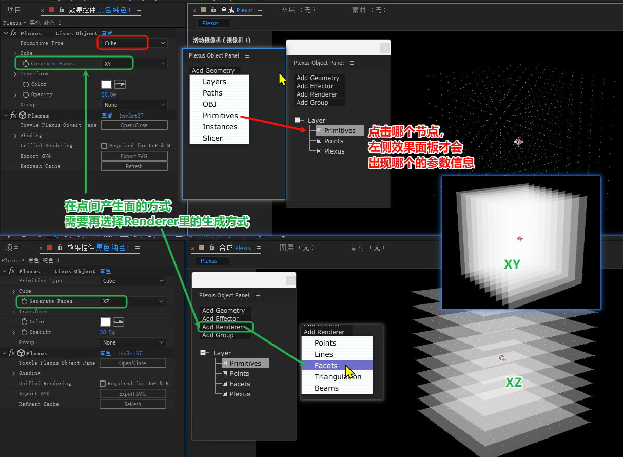
Task: Toggle the Opacity stopwatch in the upper effect panel
Action: (x=26, y=94)
